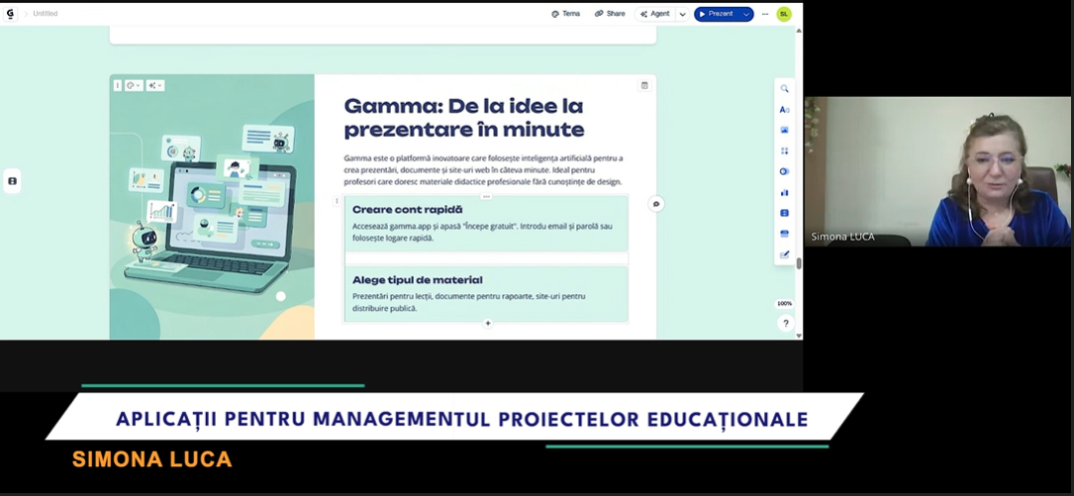Select the Creare cont rapidă heading
The height and width of the screenshot is (496, 1074).
tap(407, 210)
